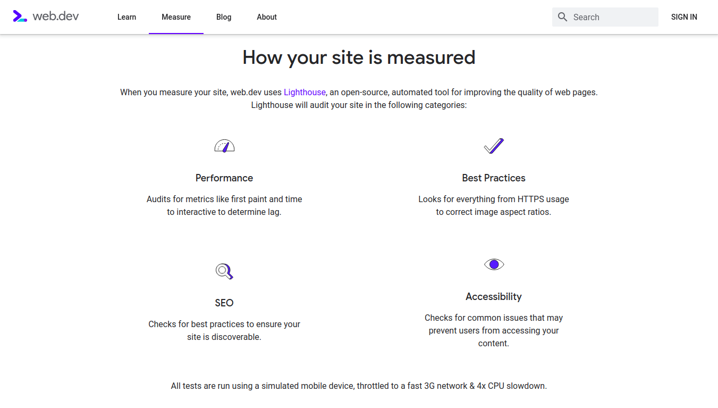Click the Performance heading
This screenshot has width=718, height=408.
pos(224,178)
